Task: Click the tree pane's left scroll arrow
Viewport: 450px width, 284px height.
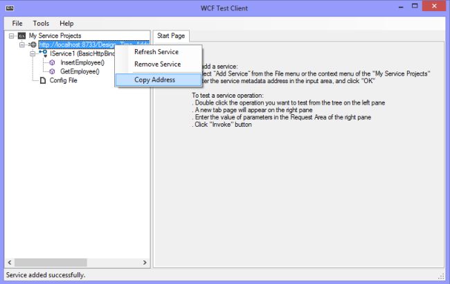Action: pos(10,263)
